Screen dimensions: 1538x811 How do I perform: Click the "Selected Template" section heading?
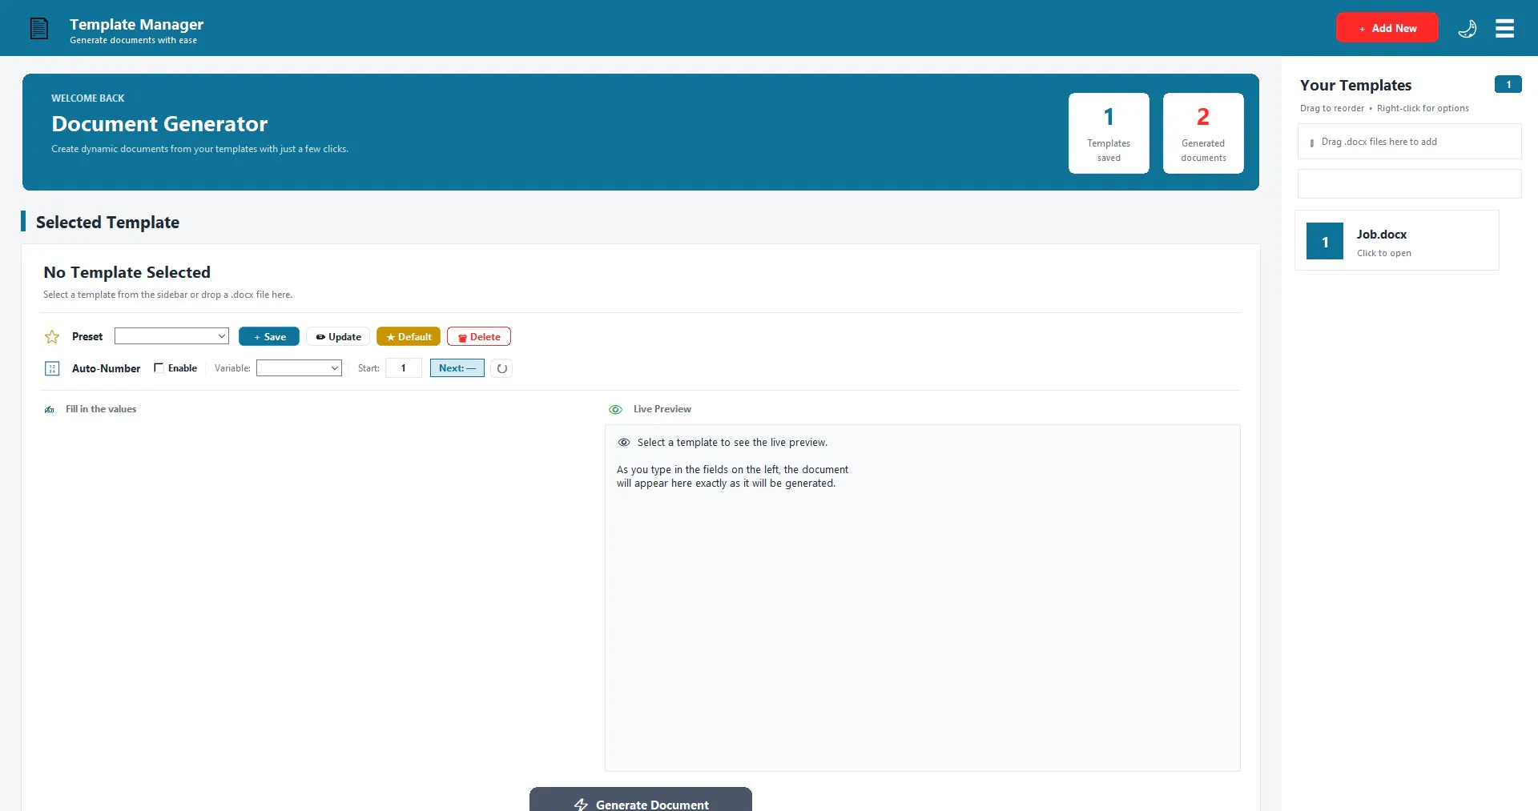point(107,223)
